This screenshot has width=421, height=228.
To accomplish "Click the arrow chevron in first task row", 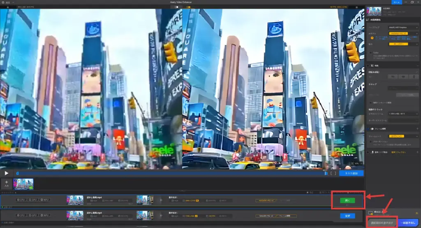I will (x=161, y=200).
